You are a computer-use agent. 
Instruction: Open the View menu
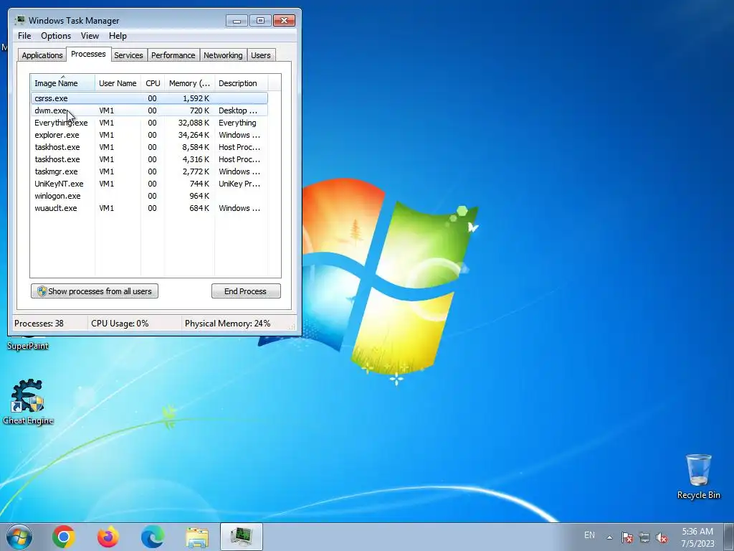[90, 36]
